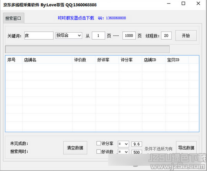Click the 宝贝ID column header
Viewport: 207px width, 171px height.
tap(177, 60)
